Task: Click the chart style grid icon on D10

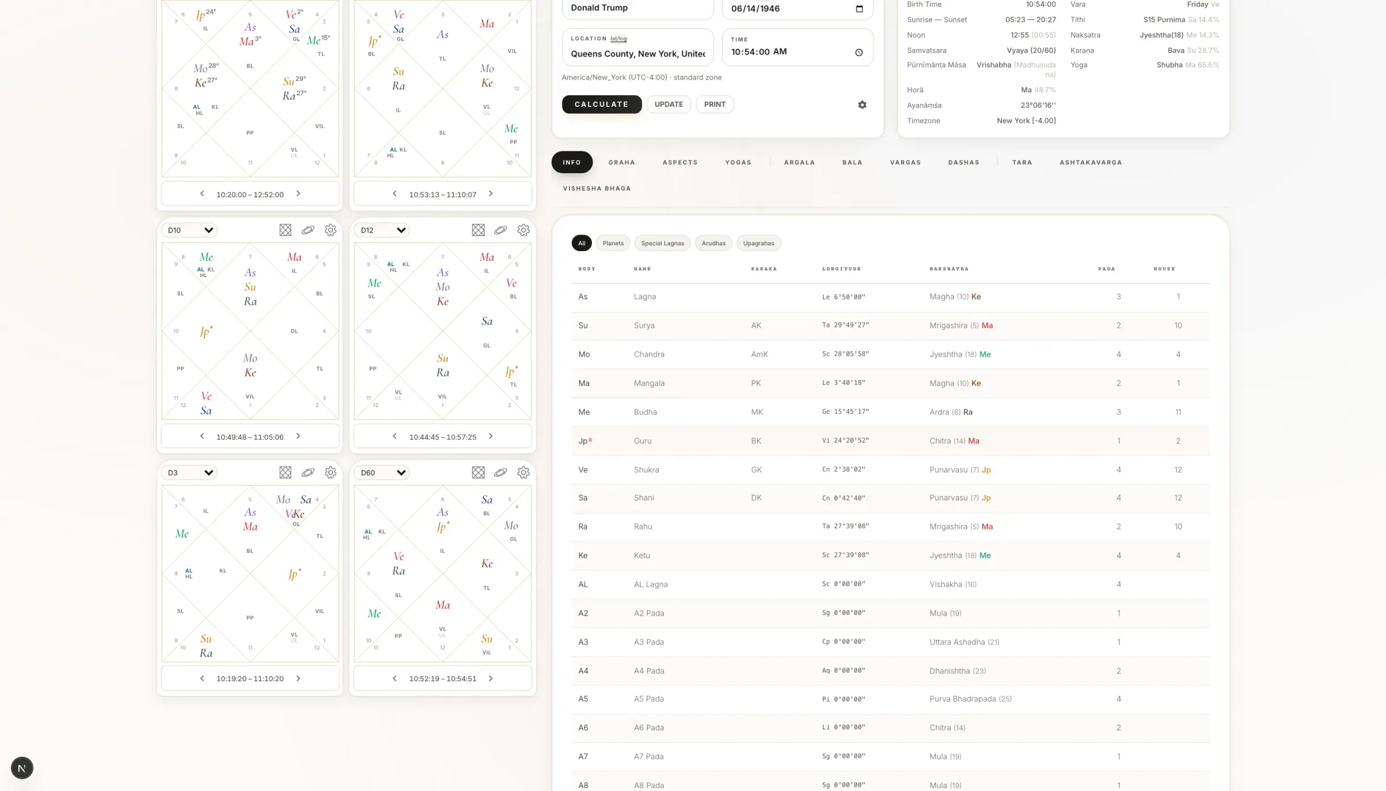Action: pyautogui.click(x=285, y=230)
